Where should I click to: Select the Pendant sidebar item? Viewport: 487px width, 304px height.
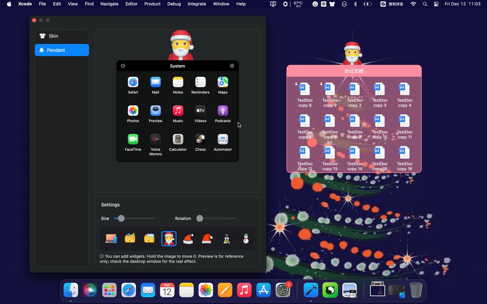tap(62, 50)
